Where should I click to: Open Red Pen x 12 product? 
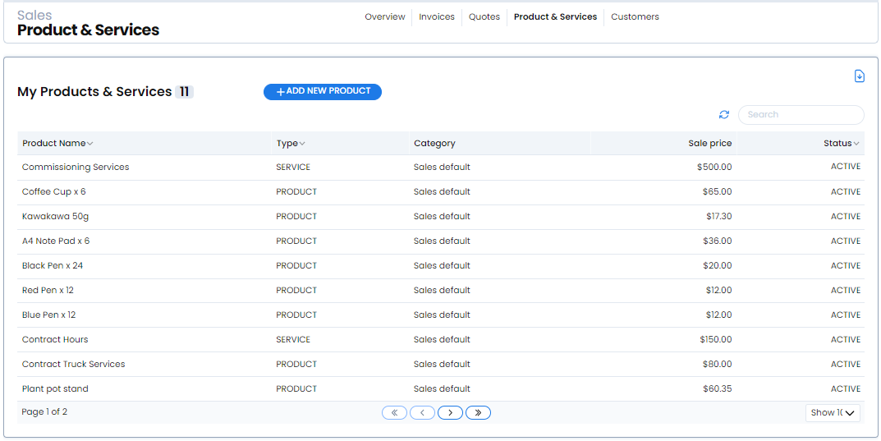pyautogui.click(x=48, y=291)
